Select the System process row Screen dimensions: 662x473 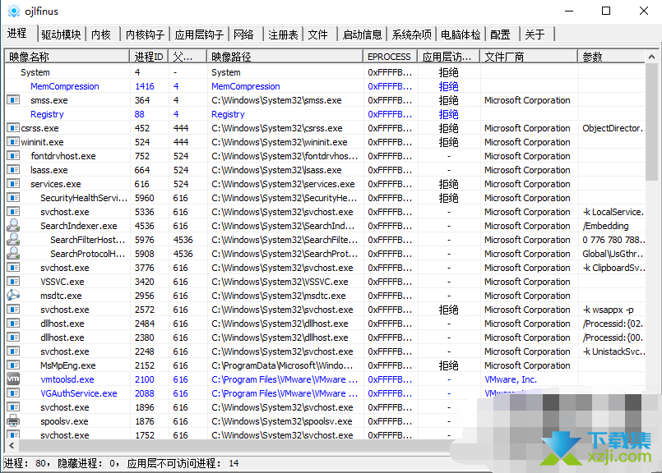pos(325,72)
